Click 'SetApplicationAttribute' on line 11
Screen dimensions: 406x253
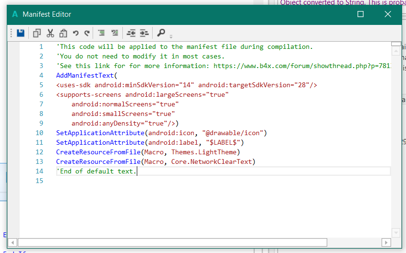pos(100,142)
